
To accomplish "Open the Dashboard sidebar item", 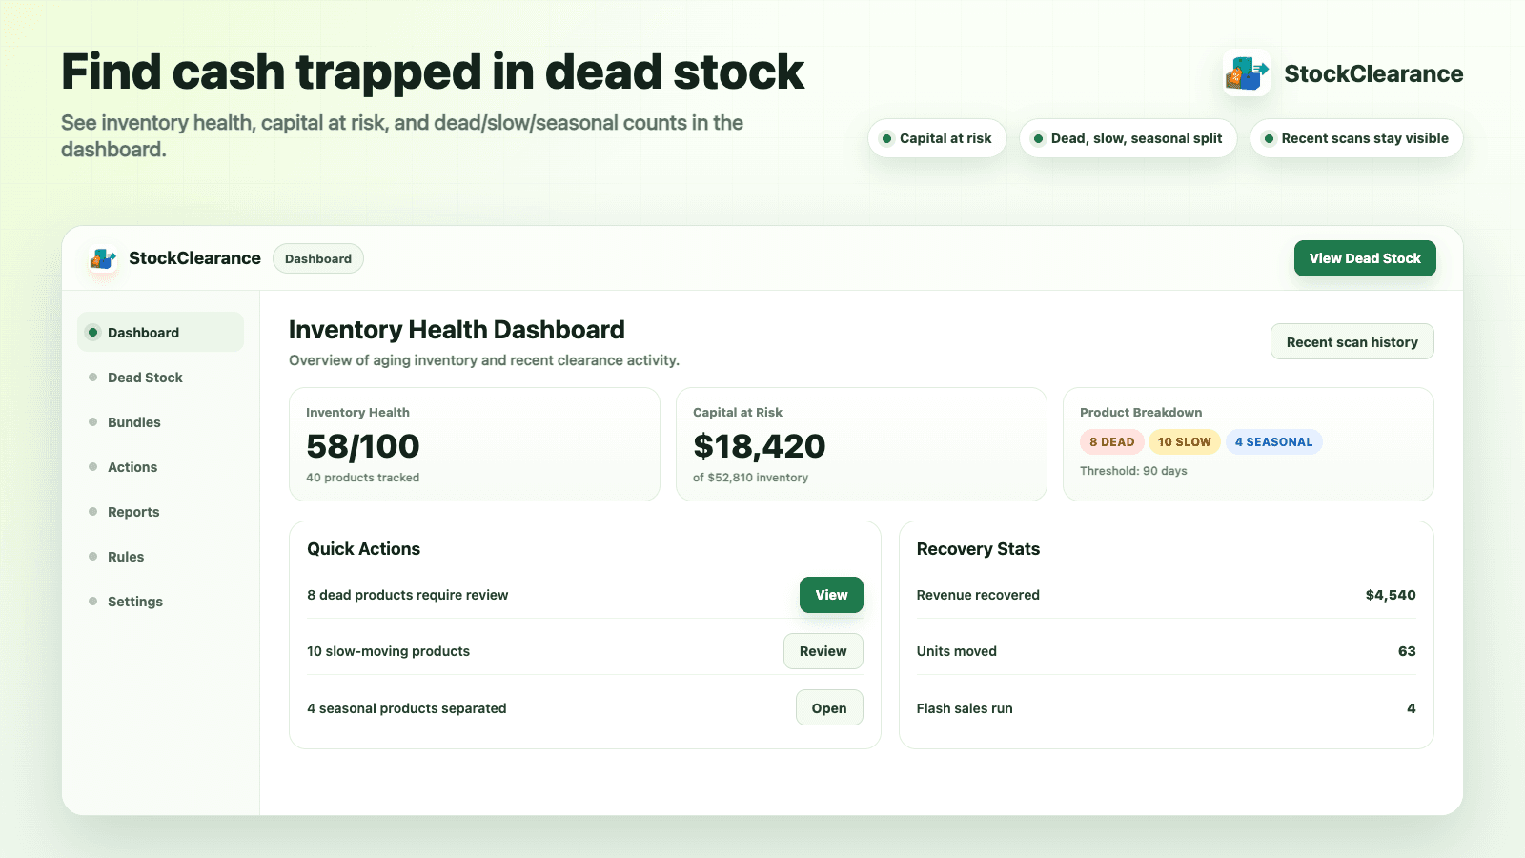I will [x=160, y=332].
